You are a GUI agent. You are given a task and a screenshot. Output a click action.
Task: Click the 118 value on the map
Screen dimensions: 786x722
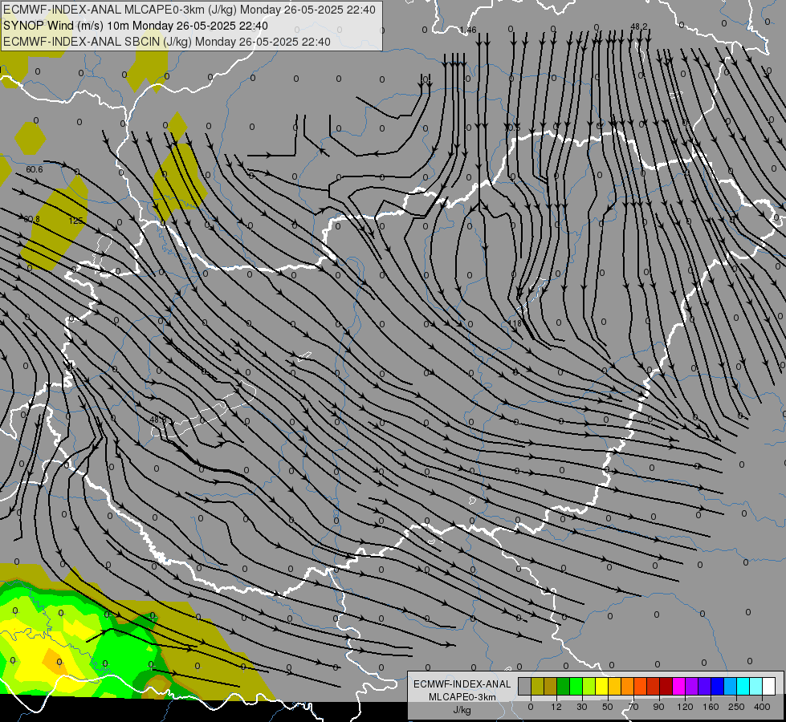515,323
